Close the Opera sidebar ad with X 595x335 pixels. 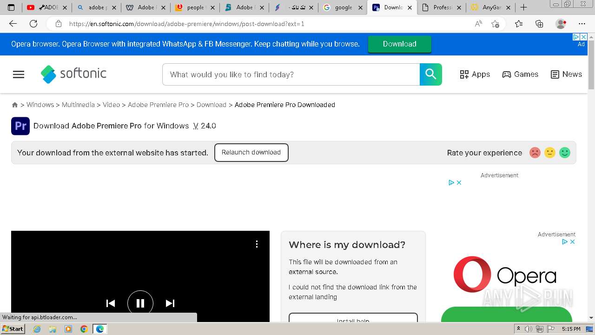572,242
